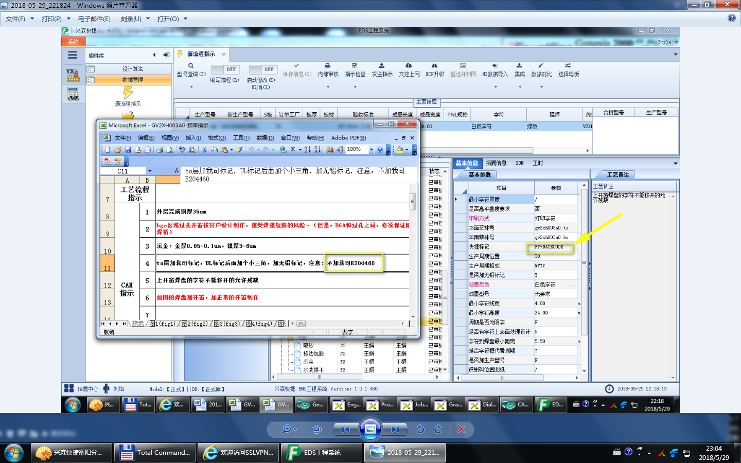Click the 数据对比 compare icon
741x463 pixels.
point(541,66)
